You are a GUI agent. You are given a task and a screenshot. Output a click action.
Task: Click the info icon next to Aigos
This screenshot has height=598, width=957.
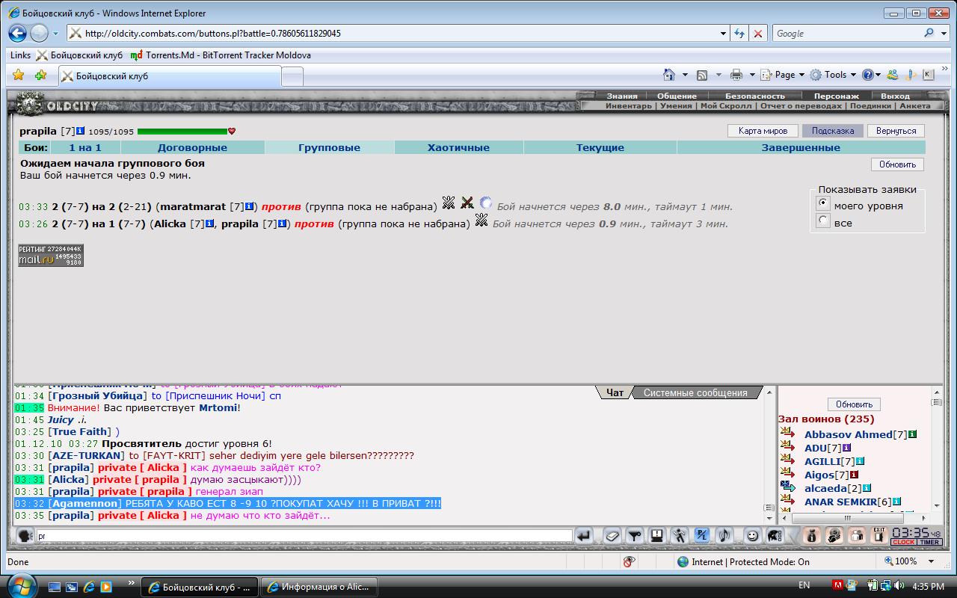[x=854, y=474]
